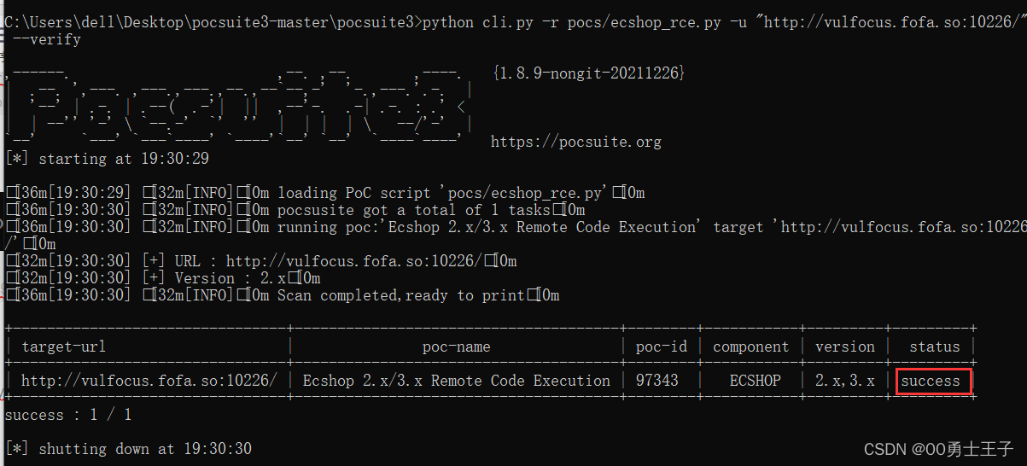Screen dimensions: 1027x466
Task: Click the 'version' table header
Action: [x=845, y=347]
